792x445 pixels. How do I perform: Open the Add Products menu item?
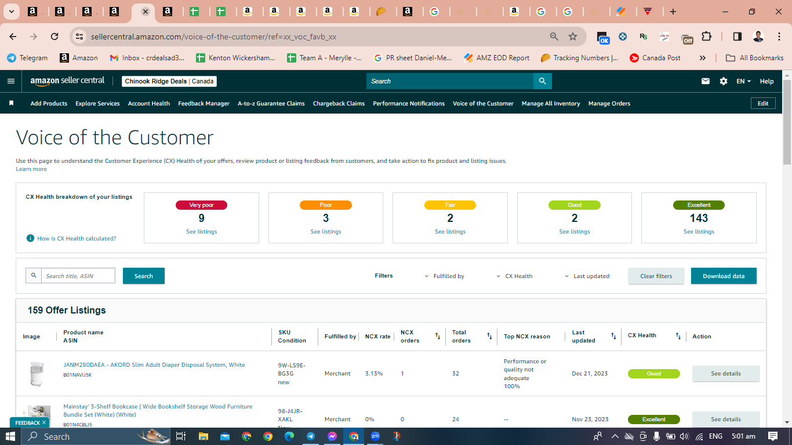(49, 104)
